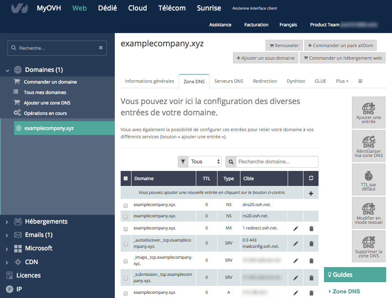Click Commander un hébergement web button
This screenshot has height=298, width=392.
[x=342, y=58]
